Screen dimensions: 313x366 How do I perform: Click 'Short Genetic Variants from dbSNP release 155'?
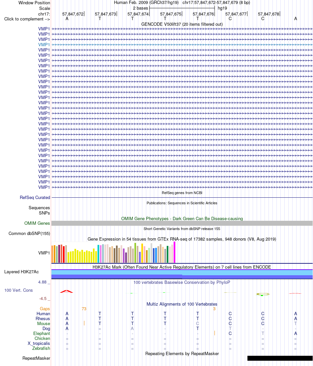tap(182, 229)
